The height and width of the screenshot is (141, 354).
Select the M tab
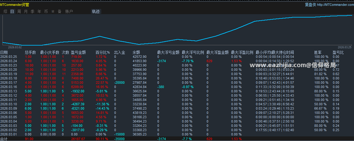click(53, 11)
